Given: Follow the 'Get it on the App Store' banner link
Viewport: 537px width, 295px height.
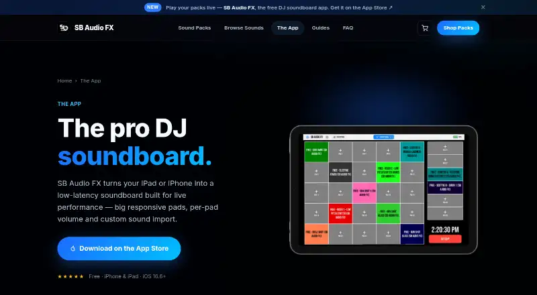Looking at the screenshot, I should point(361,7).
